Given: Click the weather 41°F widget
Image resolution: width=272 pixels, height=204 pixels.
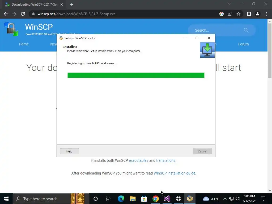Looking at the screenshot, I should 211,199.
